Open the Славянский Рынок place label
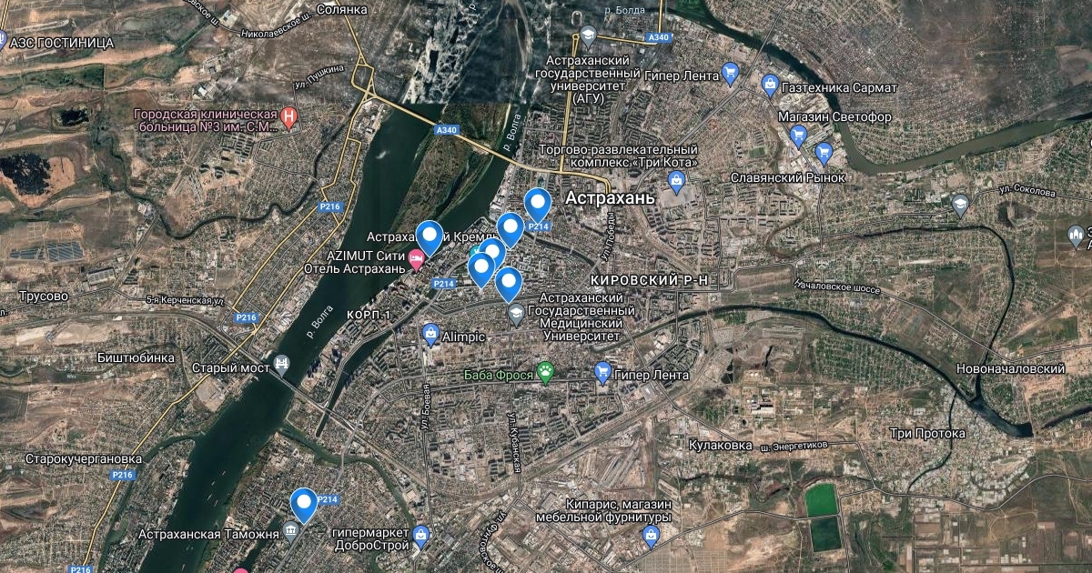Screen dimensions: 1092x573 [788, 177]
